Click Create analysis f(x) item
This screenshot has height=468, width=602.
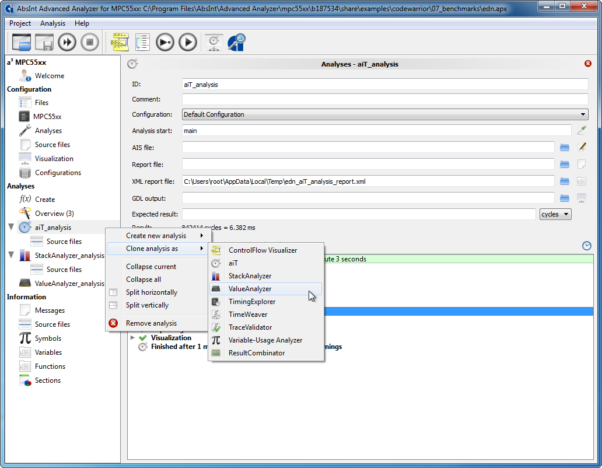coord(45,199)
